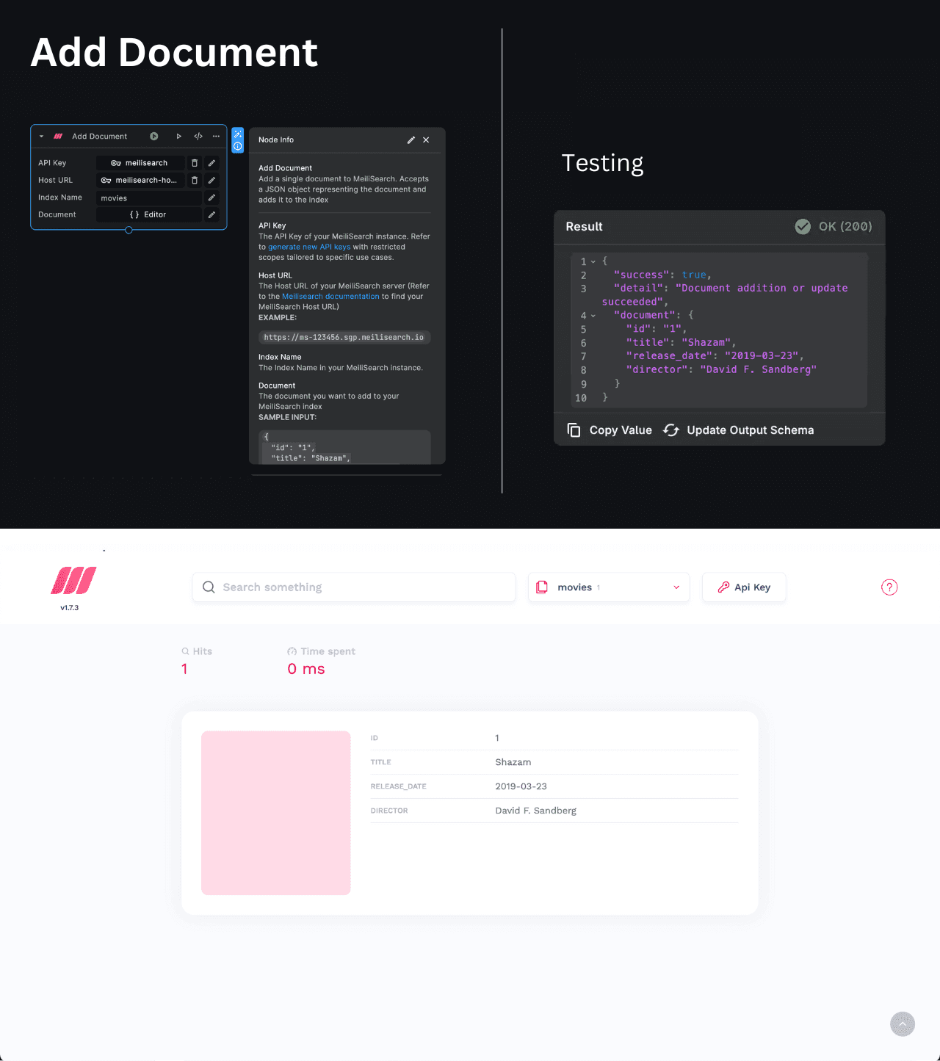Click the pink placeholder image thumbnail
940x1061 pixels.
276,813
